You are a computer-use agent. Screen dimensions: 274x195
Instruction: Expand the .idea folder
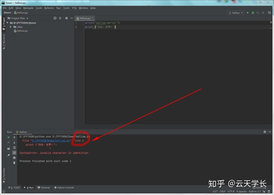(11, 27)
